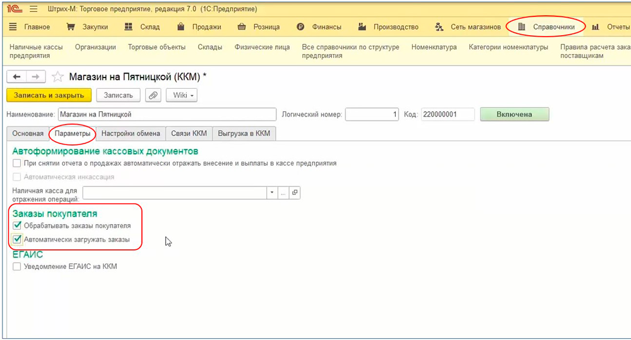Enable Уведомление ЕГАИС на ККМ
The image size is (631, 340).
pos(17,266)
